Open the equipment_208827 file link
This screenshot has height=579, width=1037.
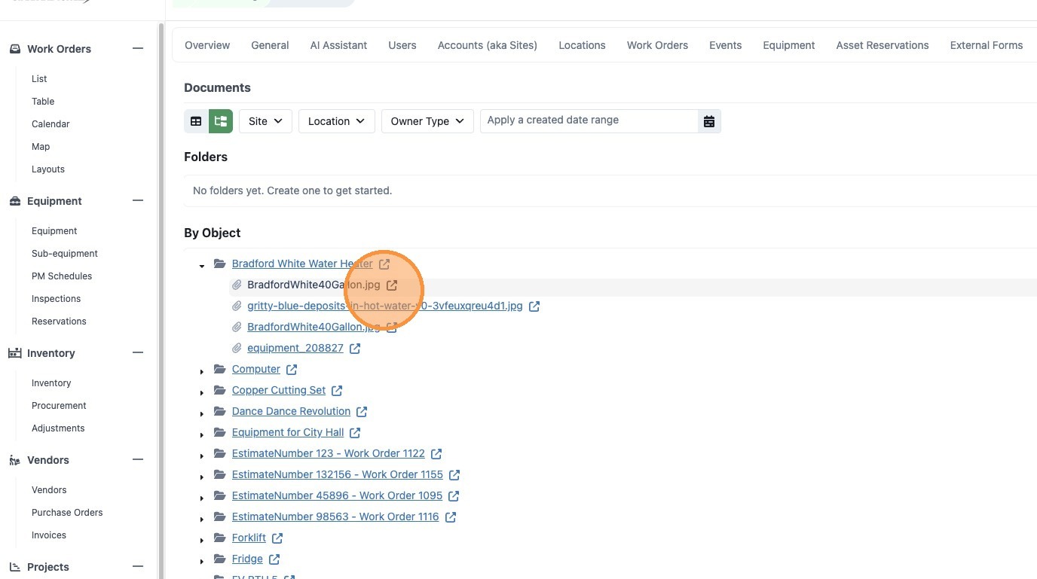295,348
